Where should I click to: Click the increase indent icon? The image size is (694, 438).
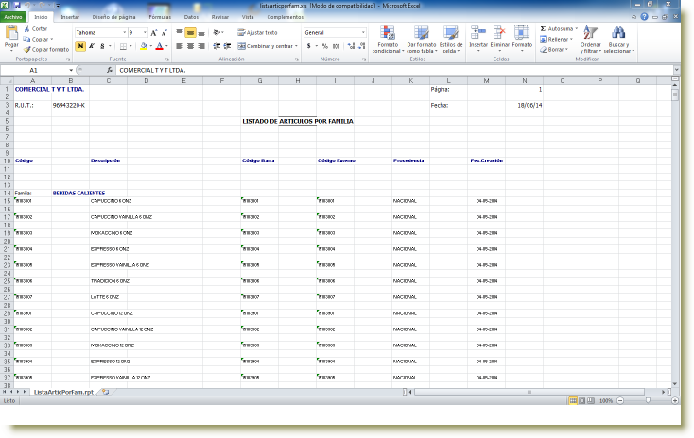(x=228, y=46)
